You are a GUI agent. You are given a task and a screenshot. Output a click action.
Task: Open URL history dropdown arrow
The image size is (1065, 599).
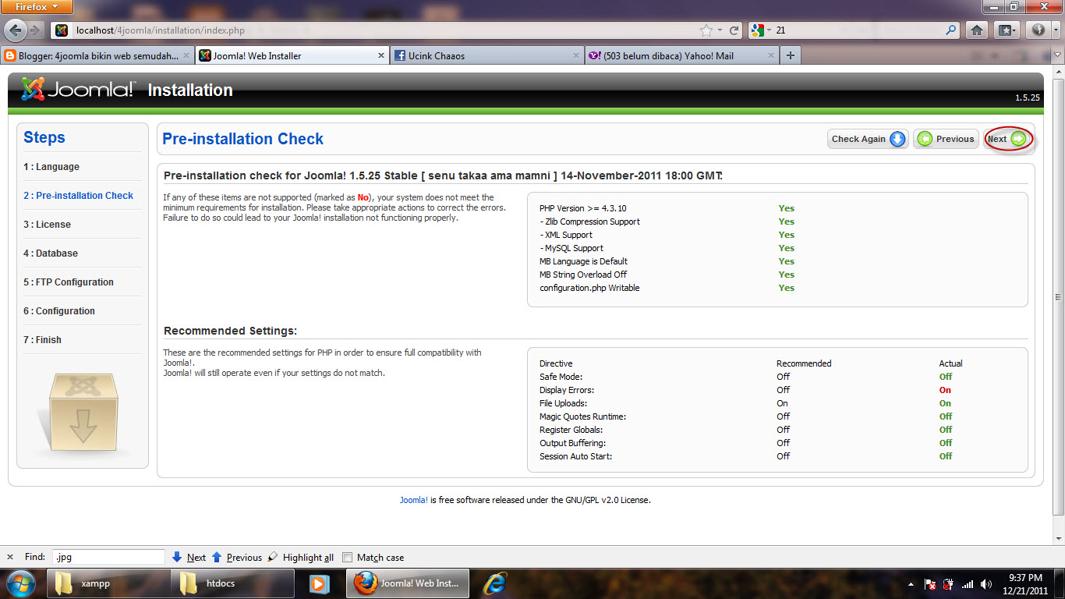coord(720,30)
